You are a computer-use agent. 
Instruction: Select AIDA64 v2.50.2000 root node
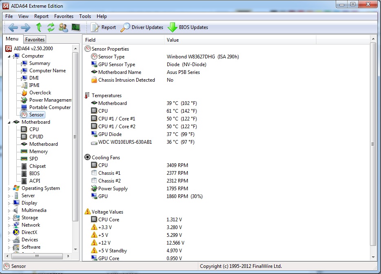(33, 49)
